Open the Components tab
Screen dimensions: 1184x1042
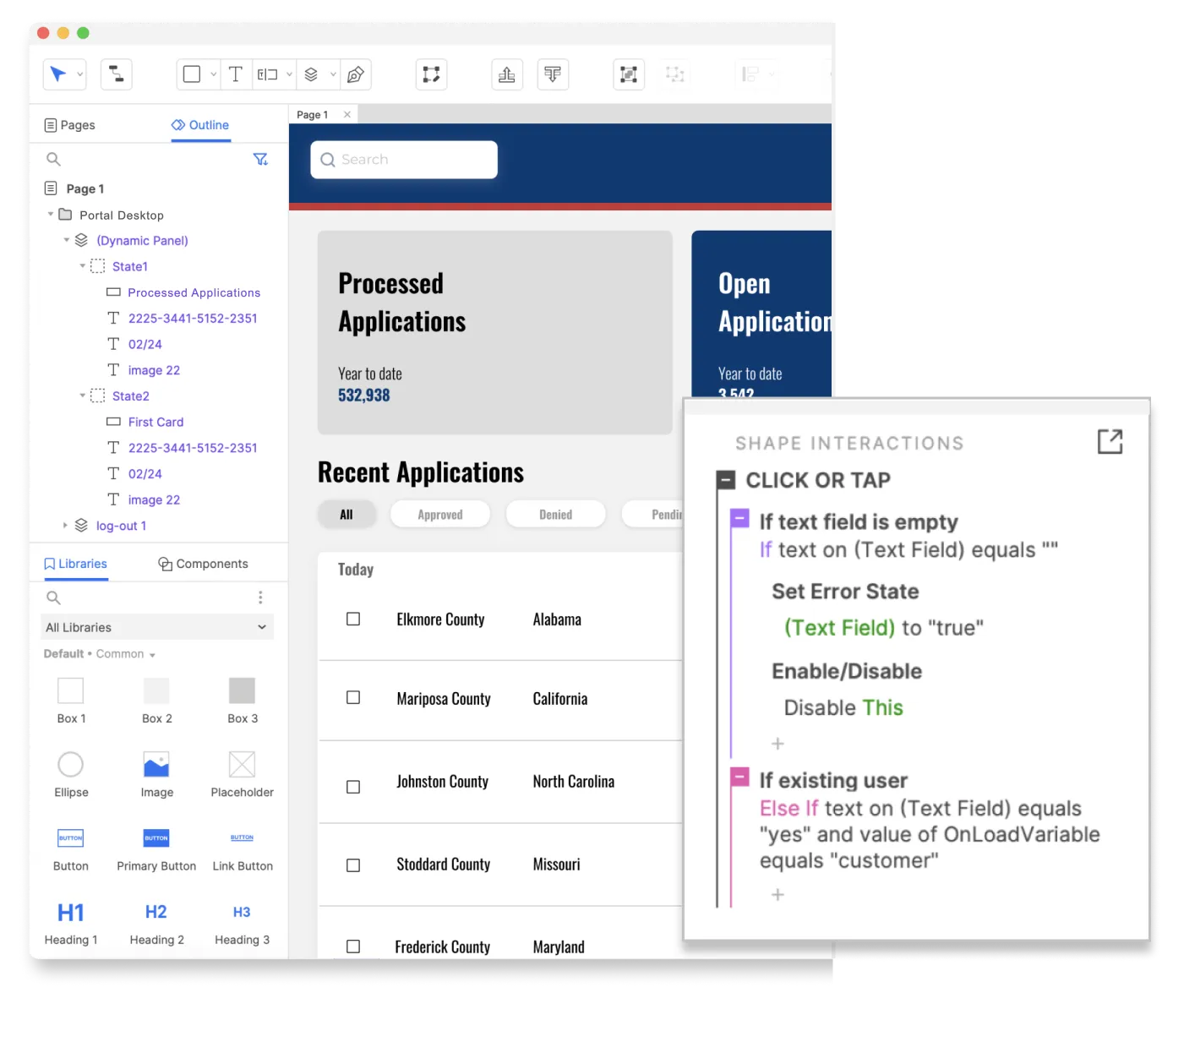pyautogui.click(x=203, y=564)
